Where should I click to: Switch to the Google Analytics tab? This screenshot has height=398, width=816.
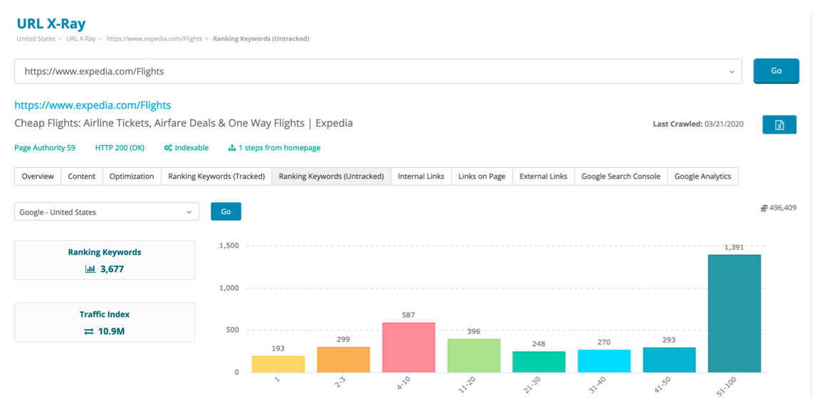(702, 176)
